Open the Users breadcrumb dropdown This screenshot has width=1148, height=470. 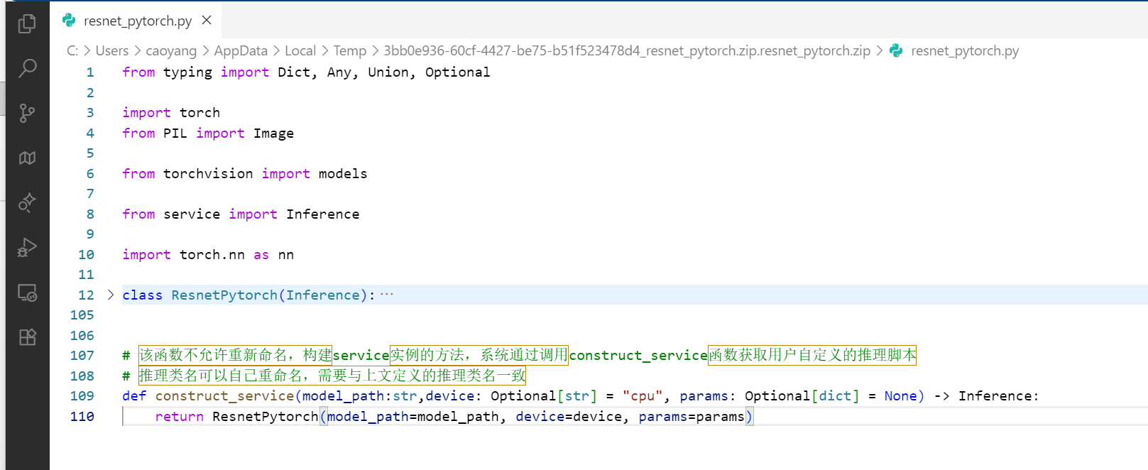tap(112, 51)
